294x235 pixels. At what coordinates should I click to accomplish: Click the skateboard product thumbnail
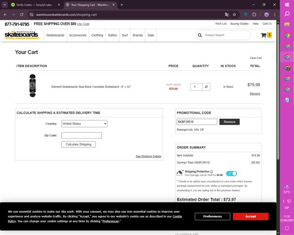[33, 86]
